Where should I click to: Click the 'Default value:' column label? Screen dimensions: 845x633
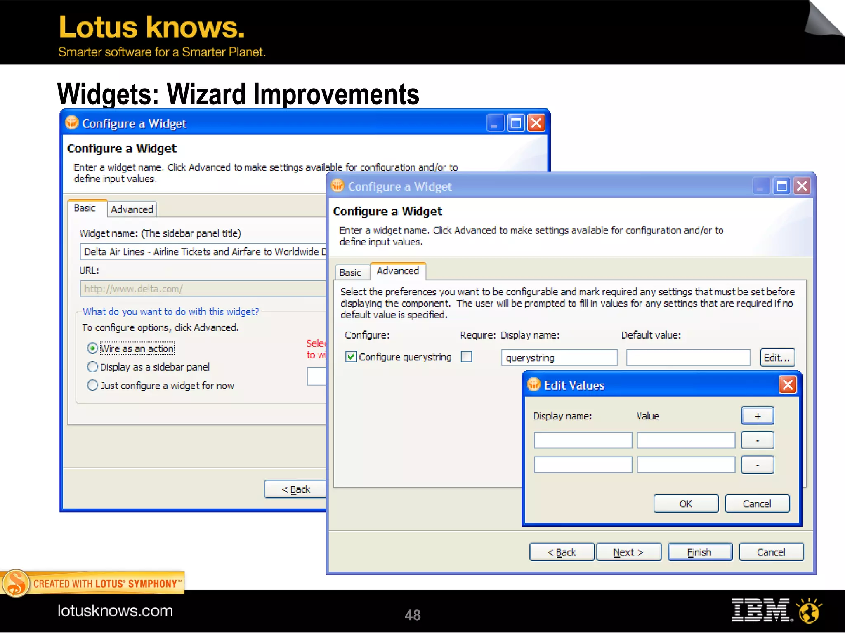coord(651,335)
